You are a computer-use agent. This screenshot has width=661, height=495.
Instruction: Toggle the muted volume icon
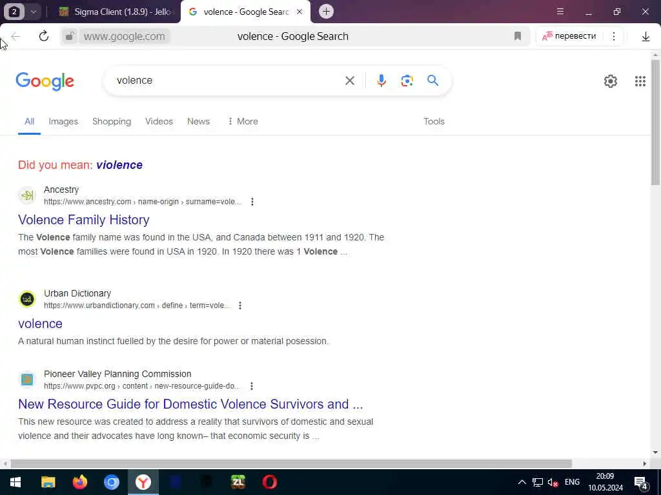[x=553, y=482]
